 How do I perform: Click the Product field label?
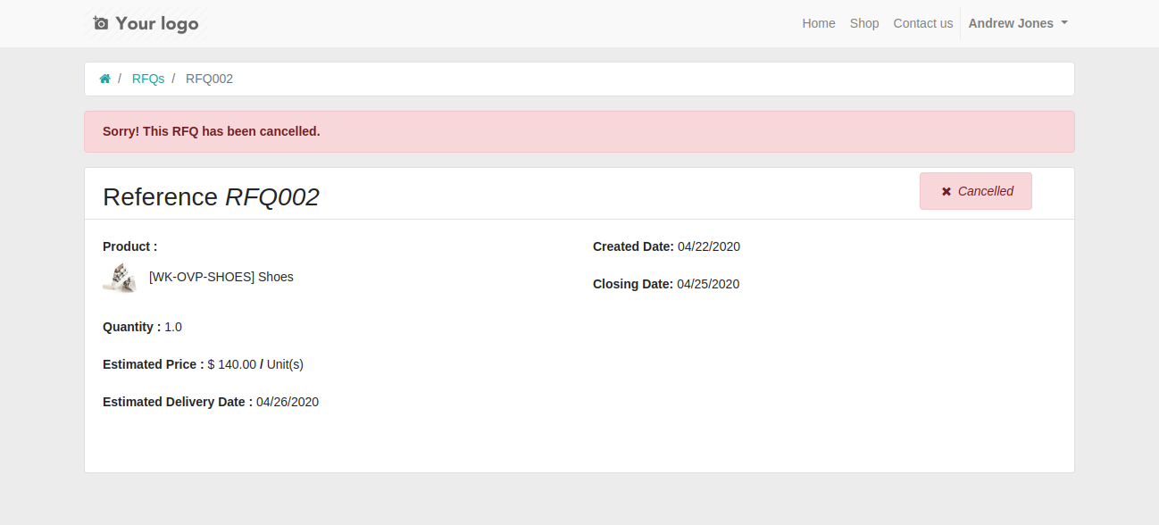tap(129, 246)
